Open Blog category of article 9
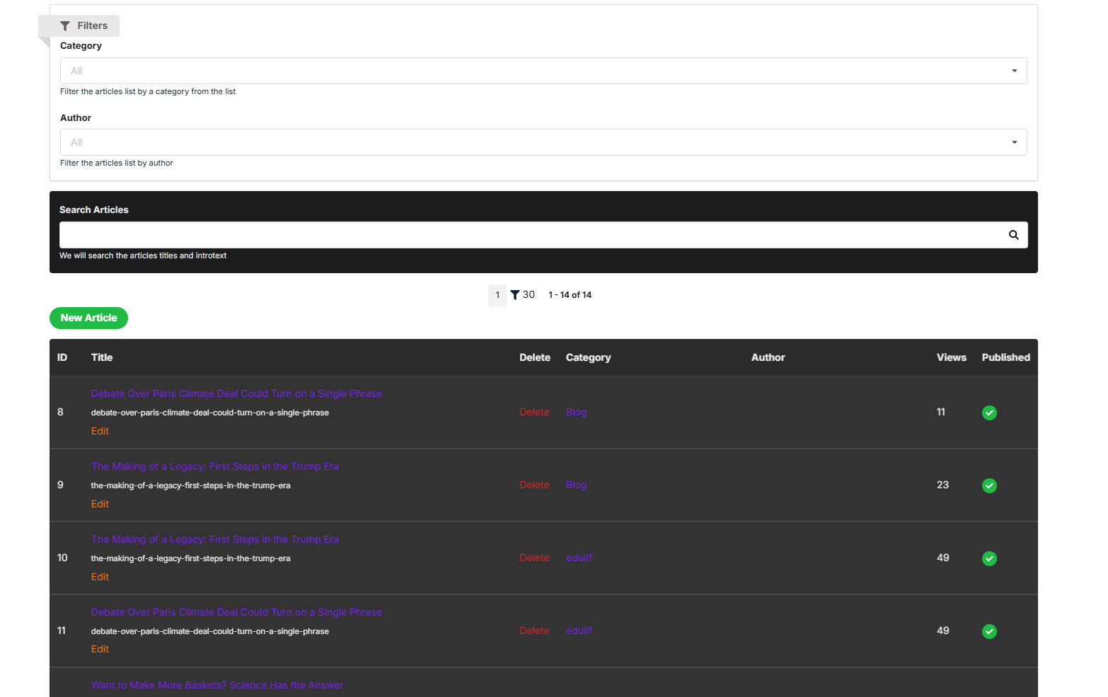1108x697 pixels. [x=576, y=485]
